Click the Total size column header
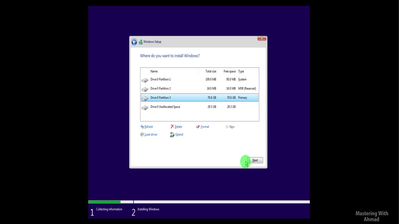 [x=211, y=71]
